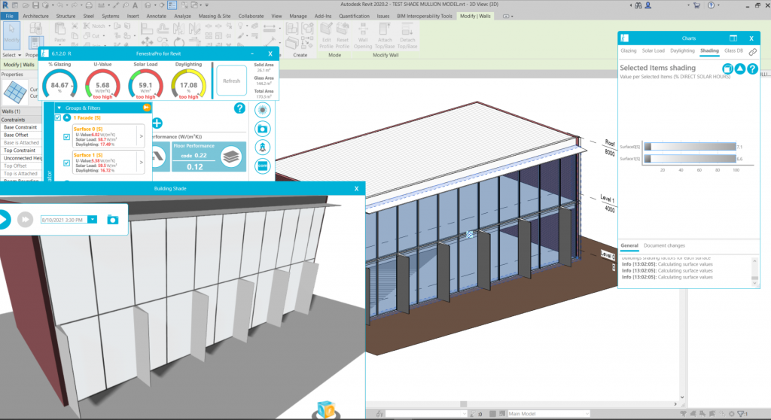The width and height of the screenshot is (771, 420).
Task: Toggle the 1 Facade [S] checkbox
Action: (x=57, y=118)
